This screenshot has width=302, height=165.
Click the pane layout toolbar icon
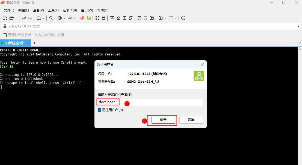[171, 18]
